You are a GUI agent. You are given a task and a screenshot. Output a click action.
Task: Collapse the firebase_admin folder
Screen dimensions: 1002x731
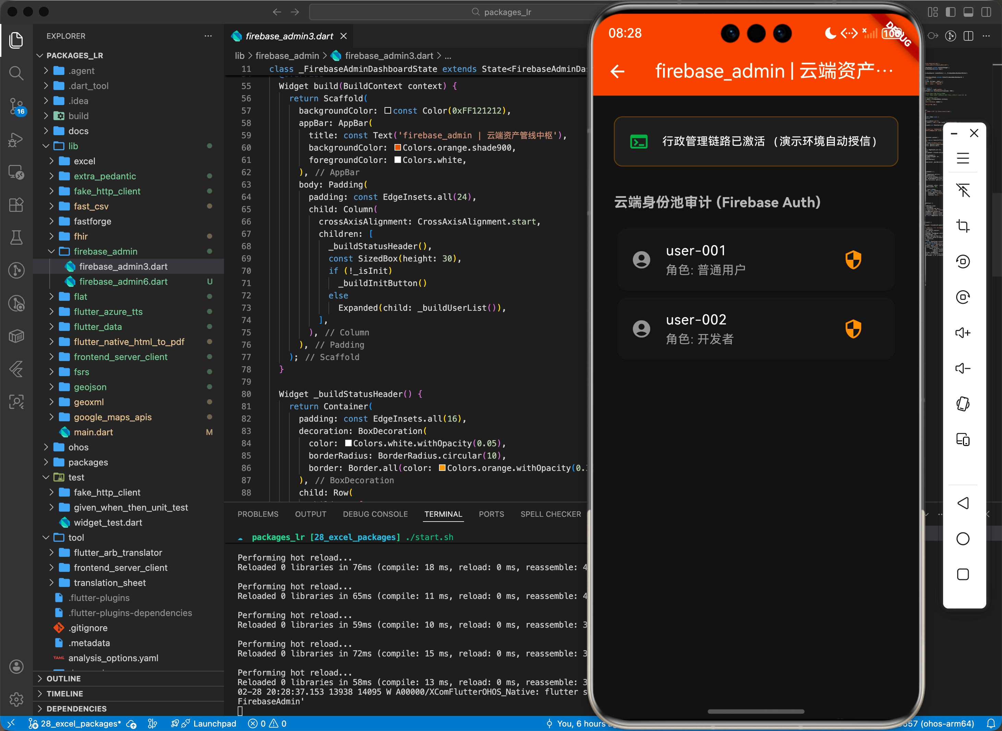point(128,251)
